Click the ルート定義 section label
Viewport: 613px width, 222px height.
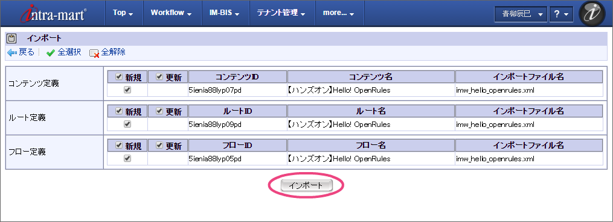(27, 118)
